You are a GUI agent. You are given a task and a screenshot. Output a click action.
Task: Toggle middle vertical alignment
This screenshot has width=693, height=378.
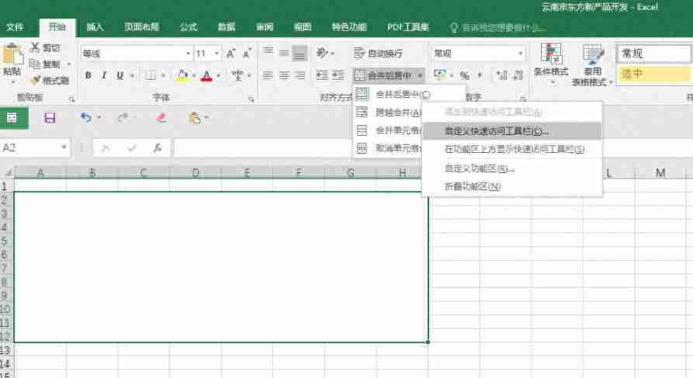click(284, 53)
